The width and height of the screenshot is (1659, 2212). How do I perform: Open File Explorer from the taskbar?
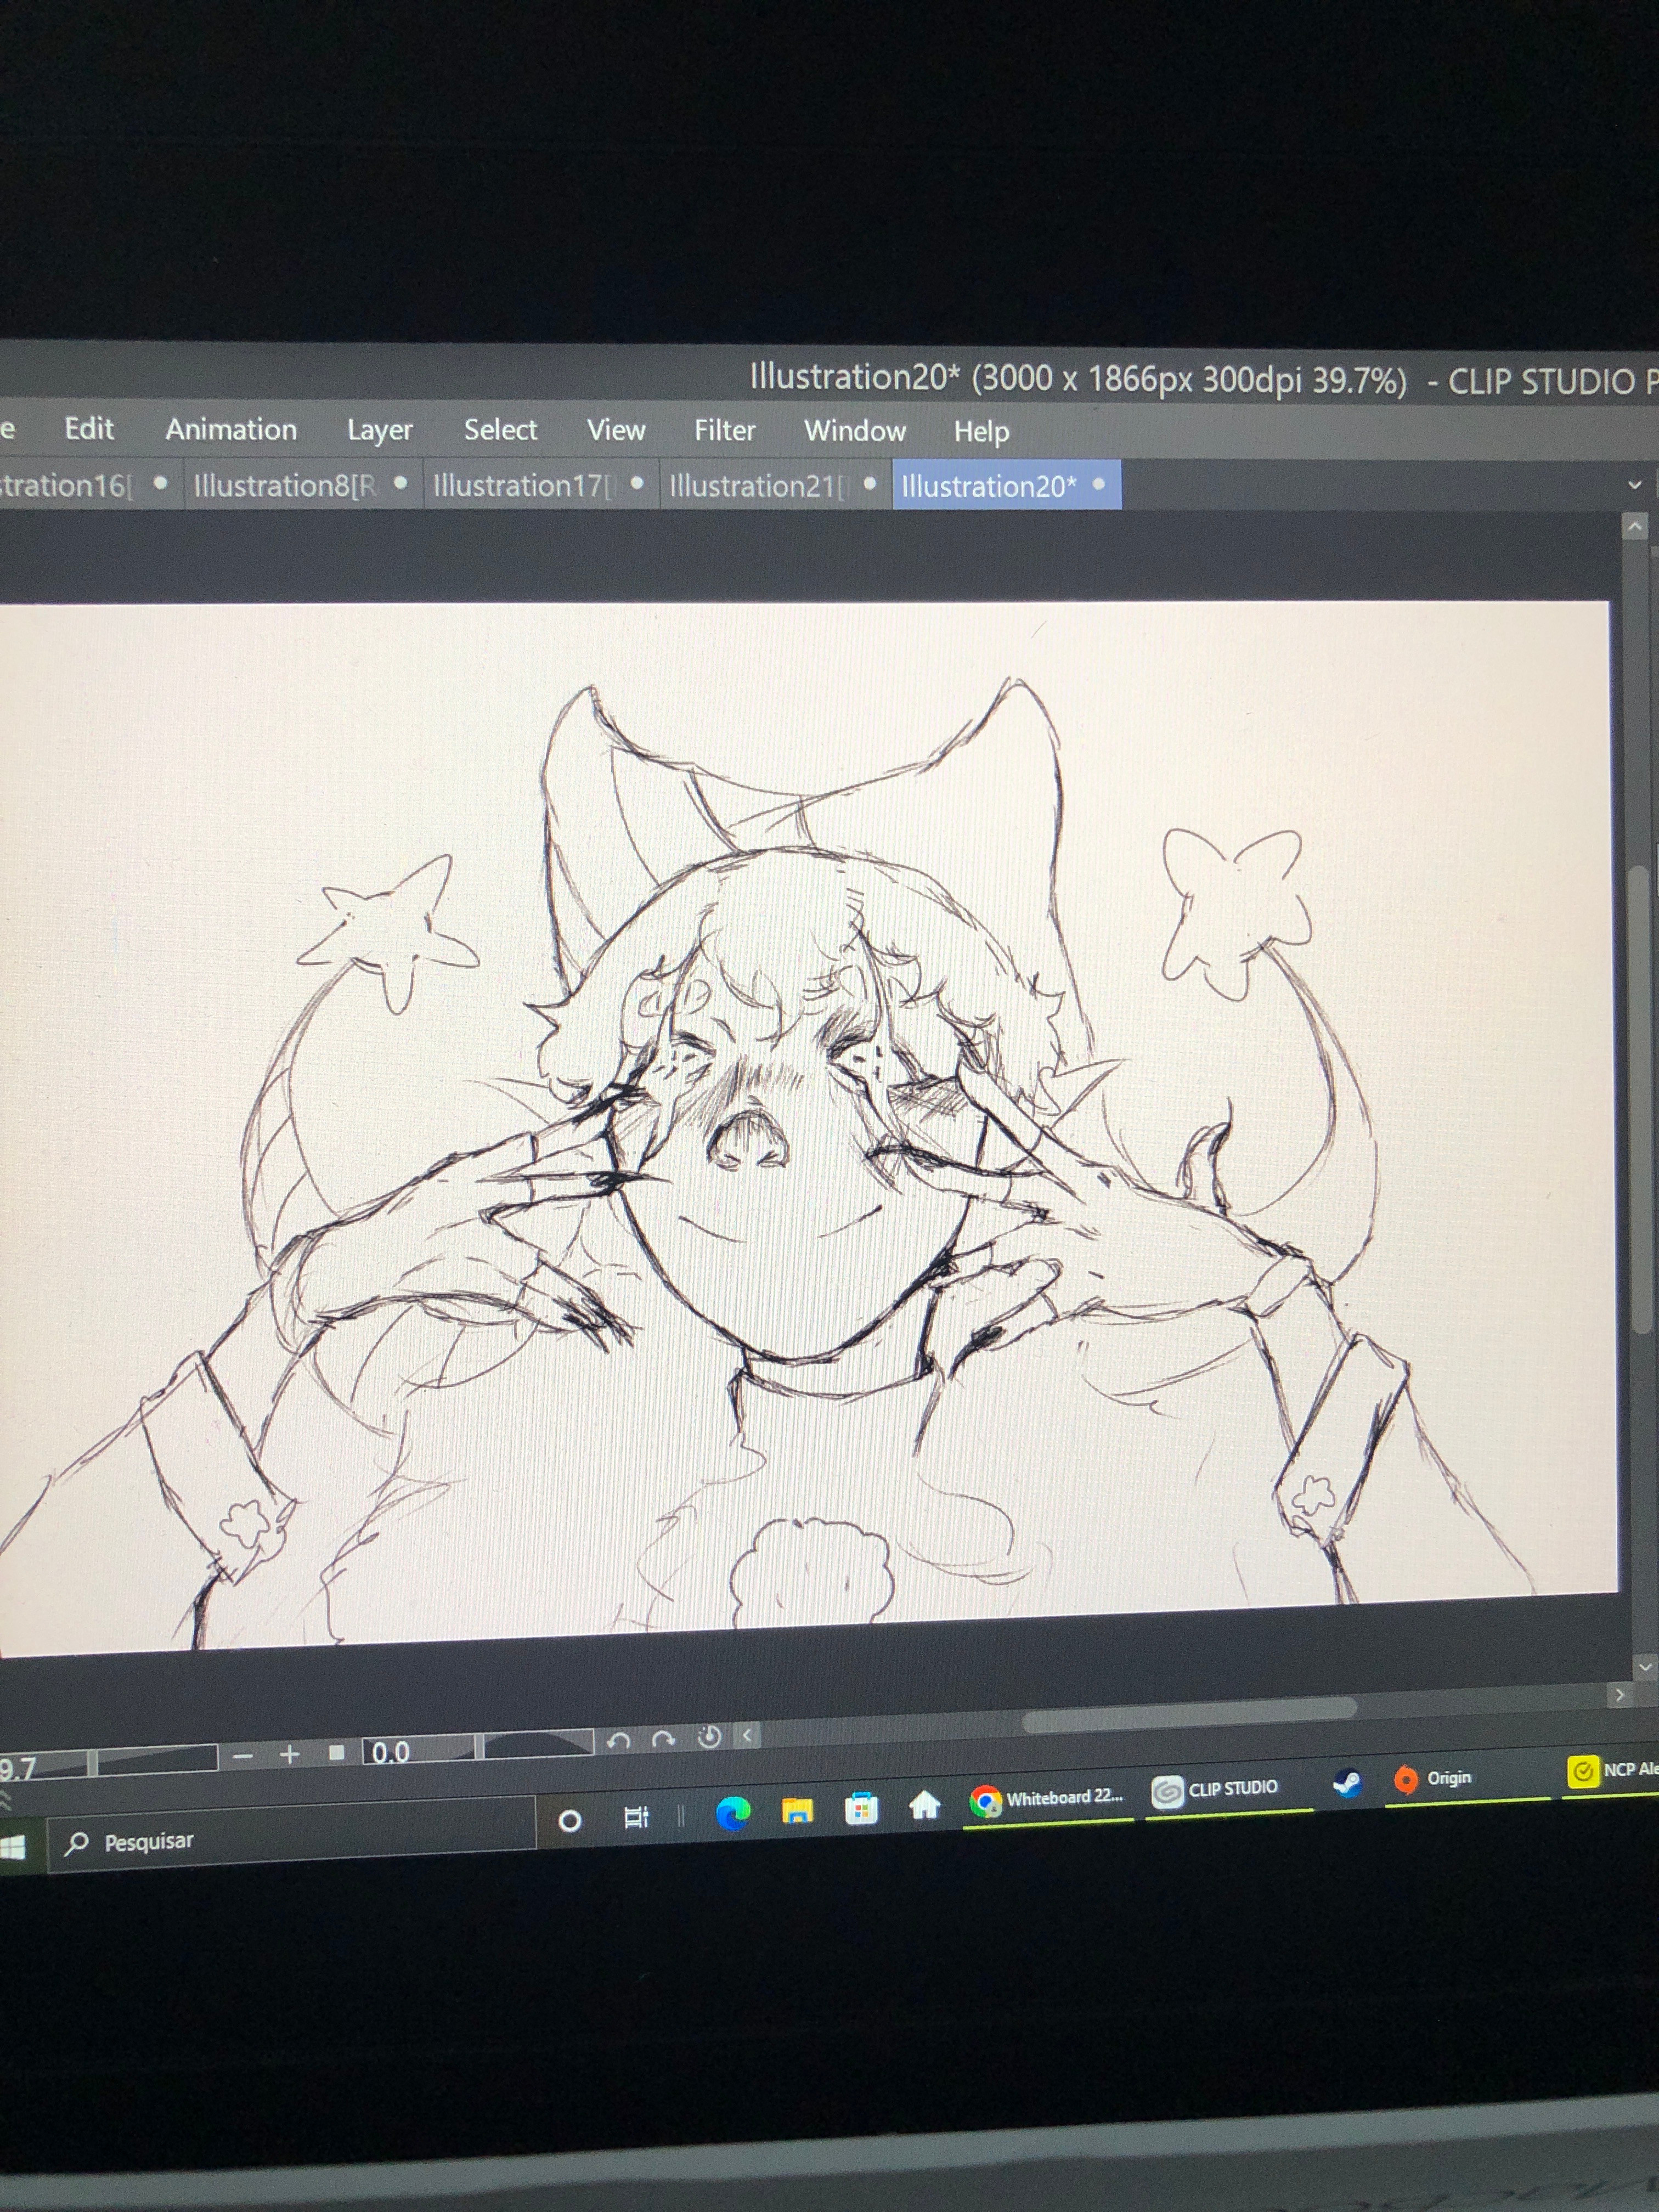tap(797, 1810)
